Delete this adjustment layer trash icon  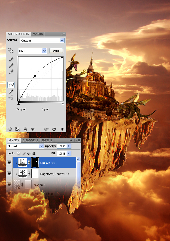coord(62,129)
